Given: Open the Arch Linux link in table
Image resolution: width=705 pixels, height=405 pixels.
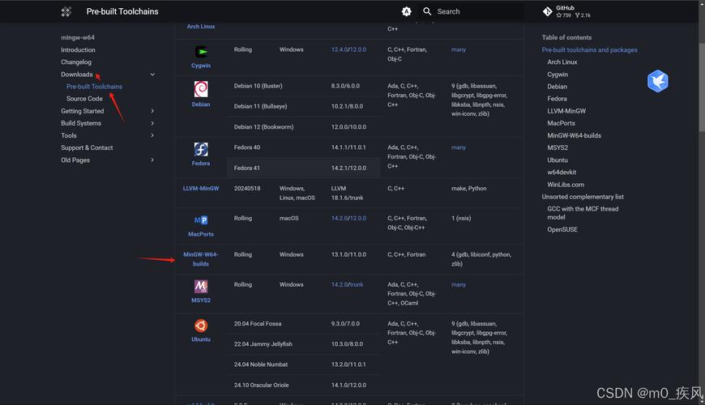Looking at the screenshot, I should click(201, 27).
